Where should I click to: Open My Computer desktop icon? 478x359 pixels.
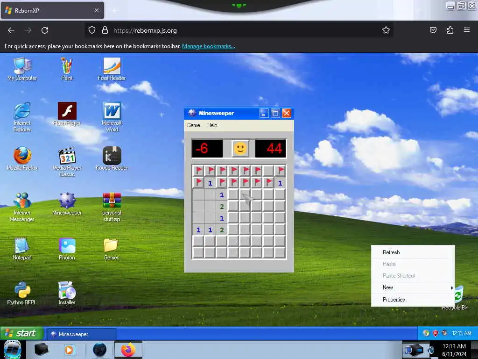click(x=22, y=69)
